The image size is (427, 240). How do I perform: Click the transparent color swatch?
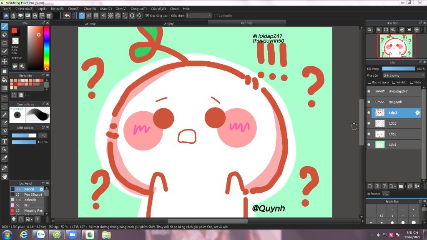click(x=15, y=41)
